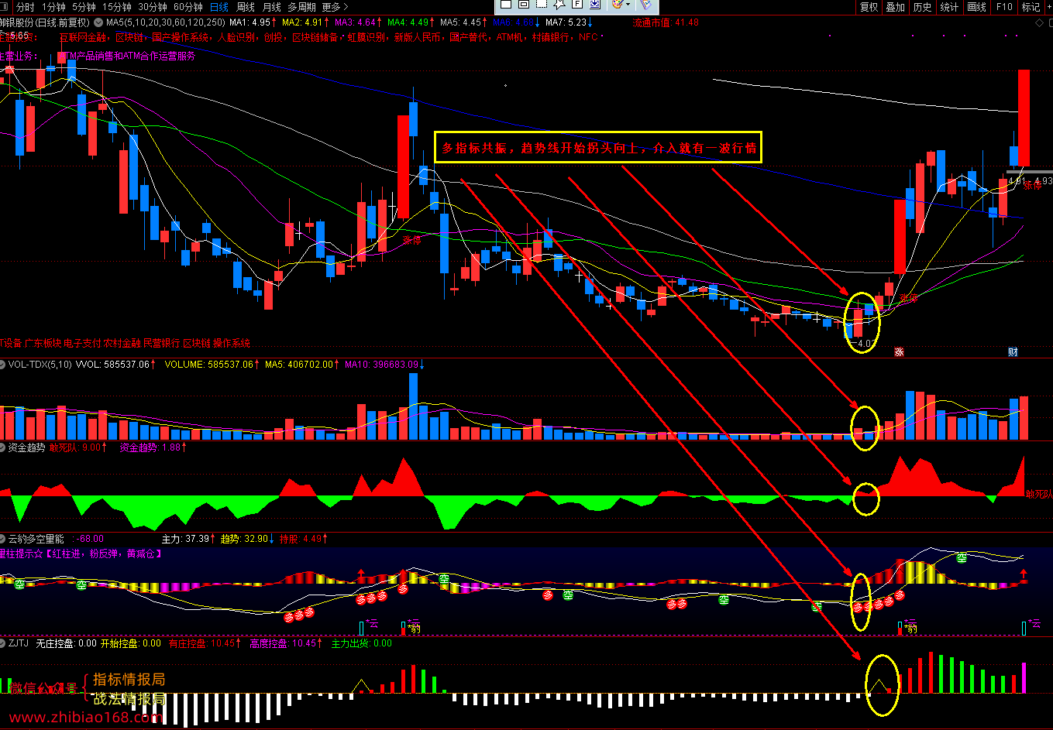Screen dimensions: 1053x730
Task: Click the magenta MA3: 4.64 label
Action: pyautogui.click(x=355, y=22)
